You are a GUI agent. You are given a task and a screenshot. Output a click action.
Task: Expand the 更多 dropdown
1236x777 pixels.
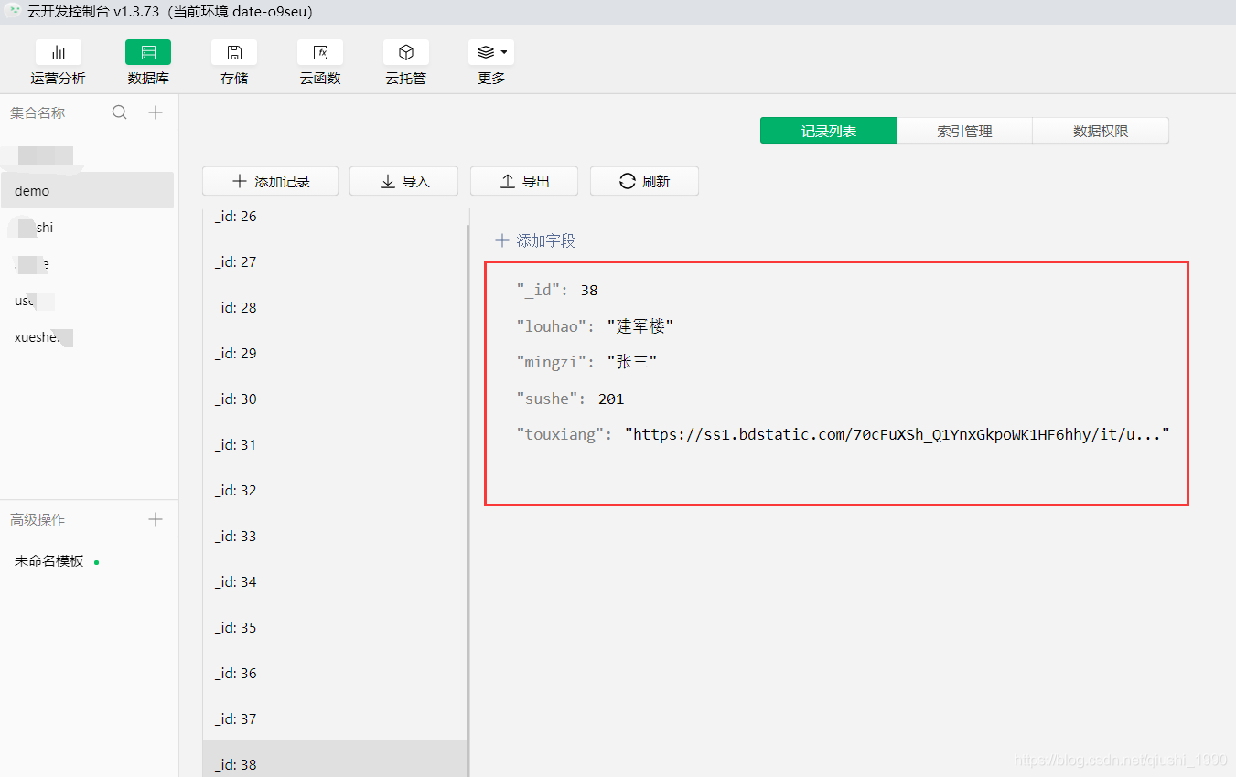tap(491, 52)
